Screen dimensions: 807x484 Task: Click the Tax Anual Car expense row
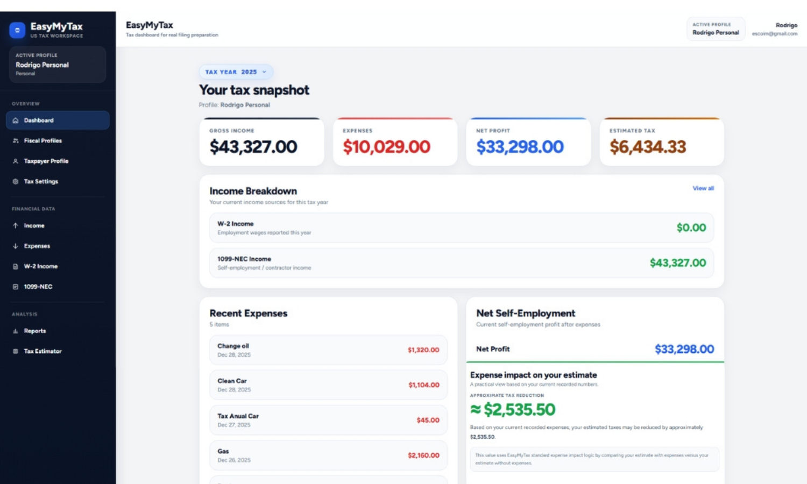coord(328,420)
